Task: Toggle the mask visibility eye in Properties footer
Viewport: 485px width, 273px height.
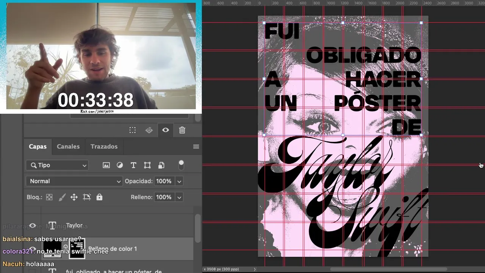Action: [x=166, y=130]
